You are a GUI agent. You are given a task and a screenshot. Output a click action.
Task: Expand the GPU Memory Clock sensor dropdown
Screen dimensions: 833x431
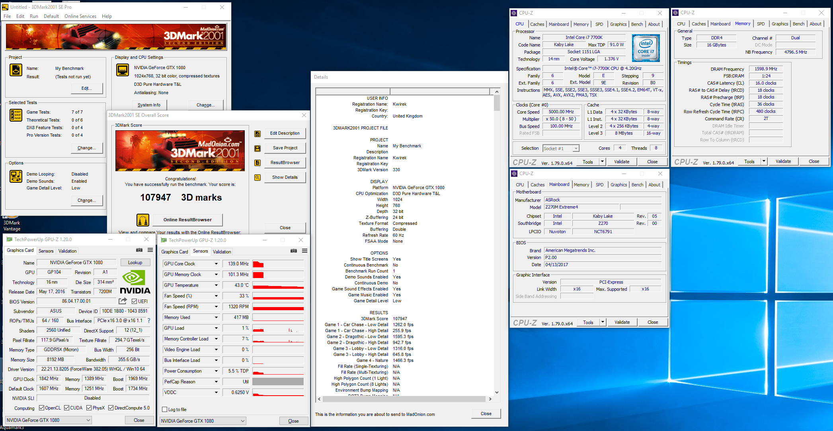point(216,274)
